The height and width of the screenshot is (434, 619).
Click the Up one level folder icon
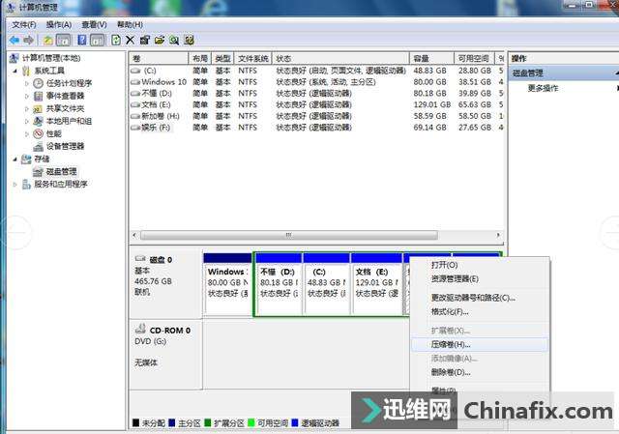[x=48, y=41]
